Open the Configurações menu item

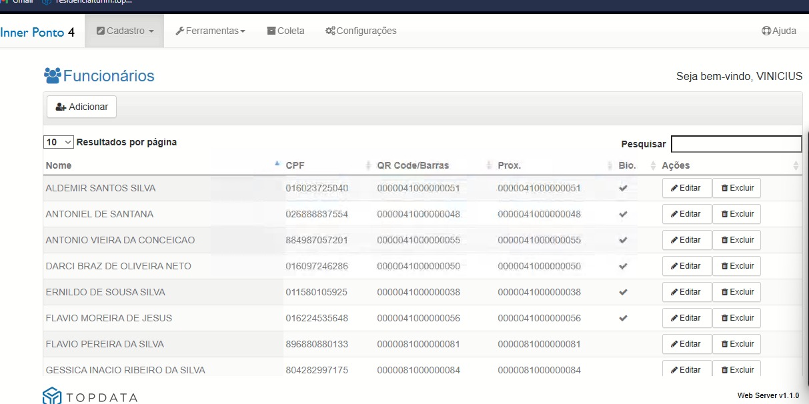pos(361,31)
